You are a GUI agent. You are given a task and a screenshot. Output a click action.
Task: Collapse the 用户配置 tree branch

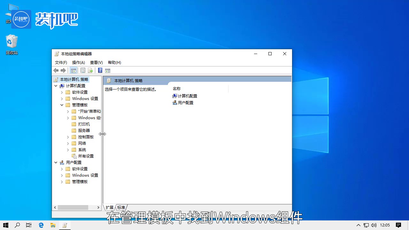pos(56,162)
